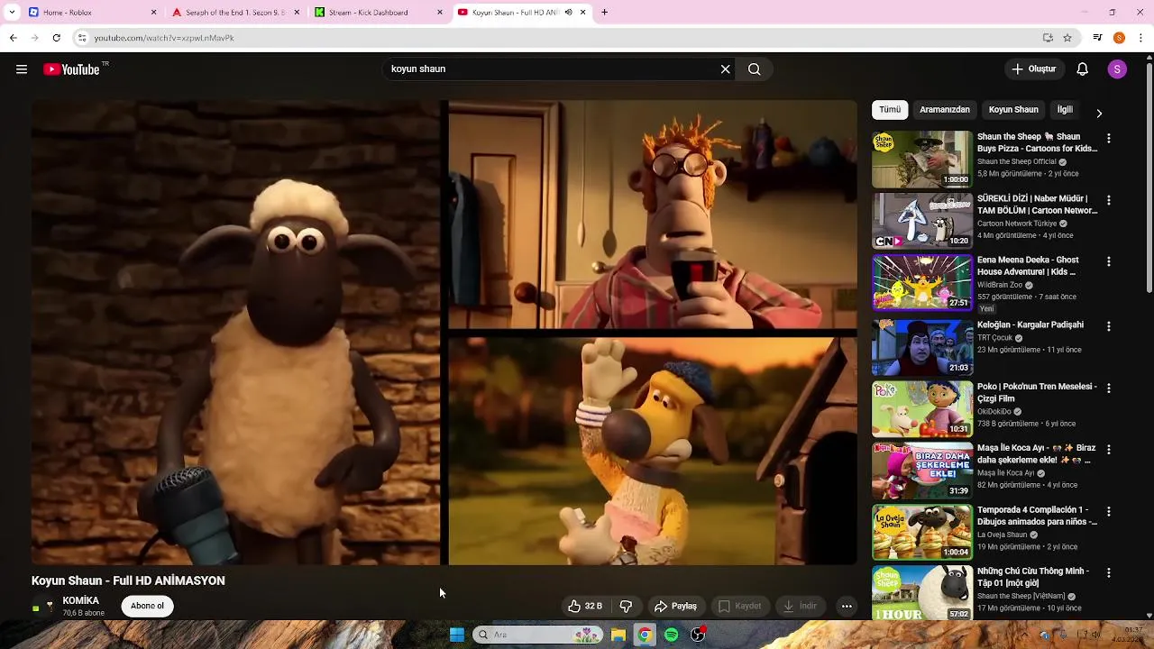This screenshot has height=649, width=1154.
Task: Open Shaun Buys Pizza video thumbnail
Action: pyautogui.click(x=922, y=160)
